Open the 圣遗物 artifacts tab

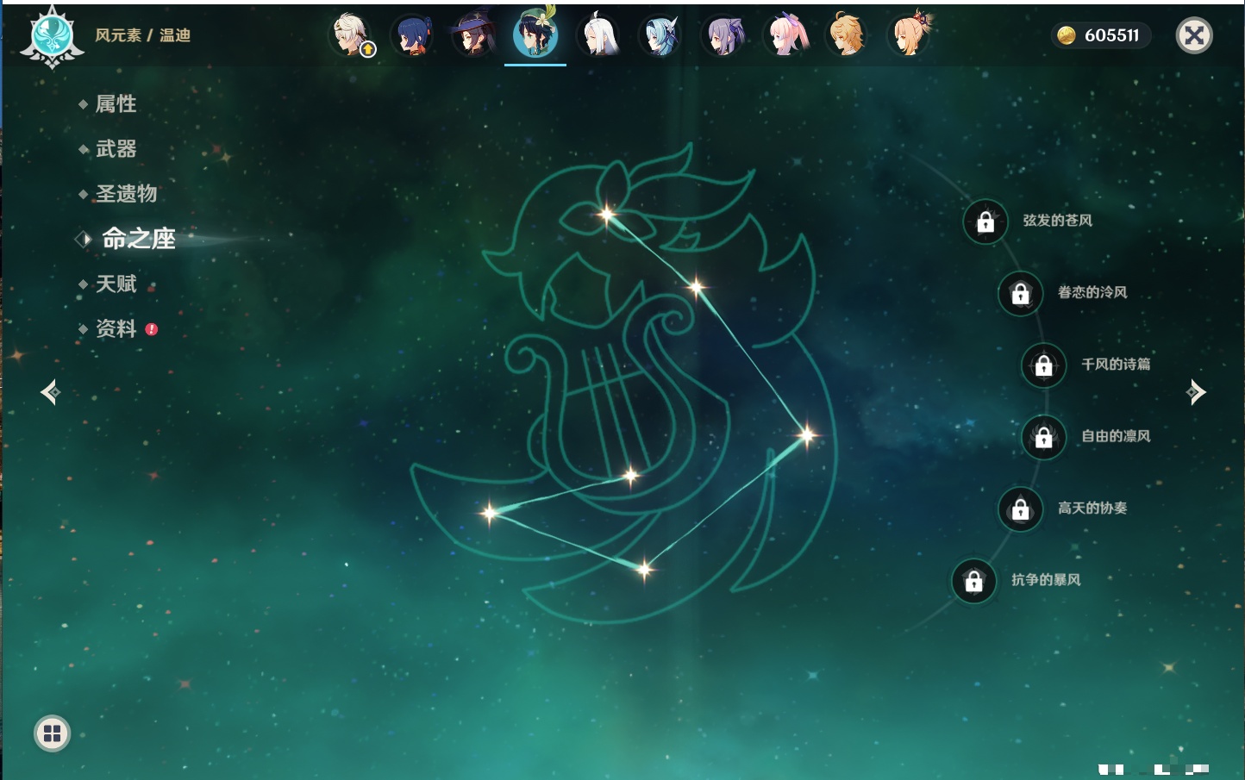coord(126,194)
